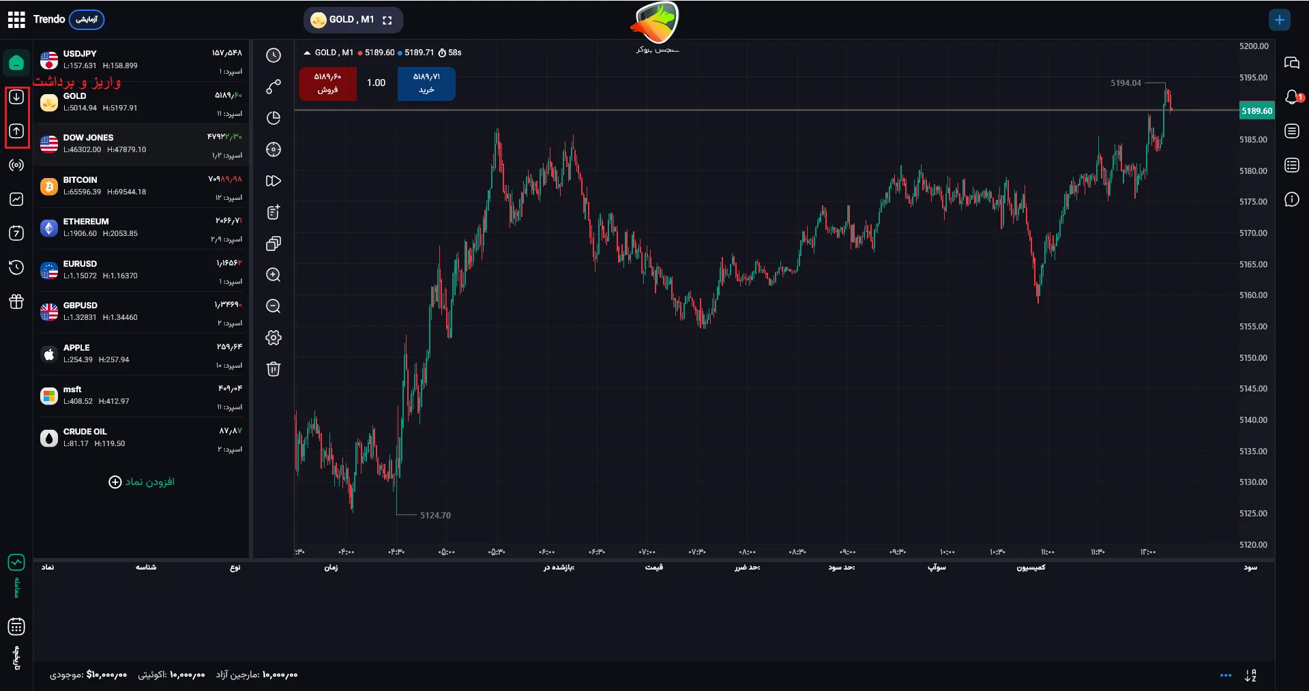Select ETHEREUM in the watchlist
This screenshot has height=691, width=1309.
point(141,229)
